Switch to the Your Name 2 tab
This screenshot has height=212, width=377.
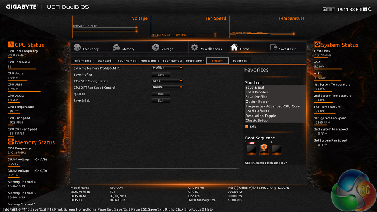pyautogui.click(x=149, y=61)
